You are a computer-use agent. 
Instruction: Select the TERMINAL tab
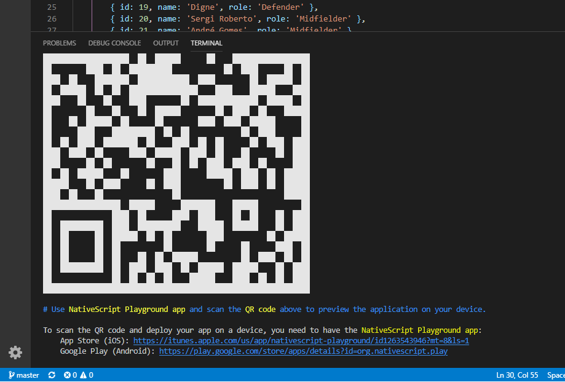pyautogui.click(x=207, y=43)
